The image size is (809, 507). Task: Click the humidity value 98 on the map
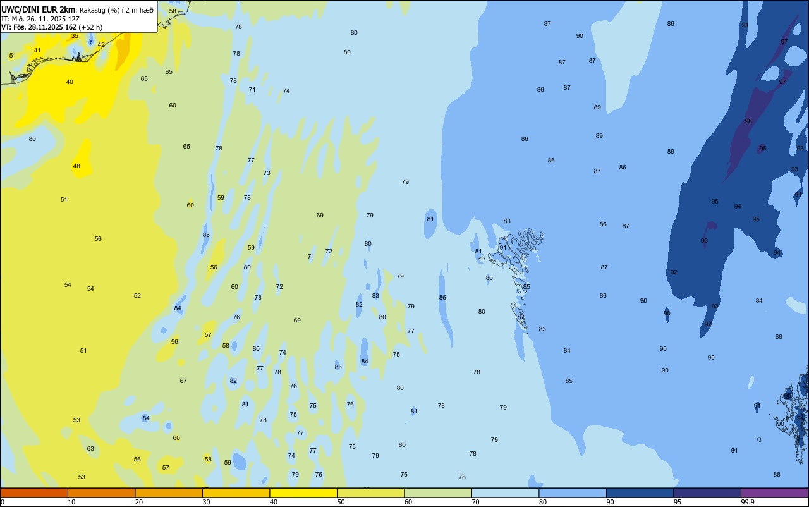click(x=748, y=121)
